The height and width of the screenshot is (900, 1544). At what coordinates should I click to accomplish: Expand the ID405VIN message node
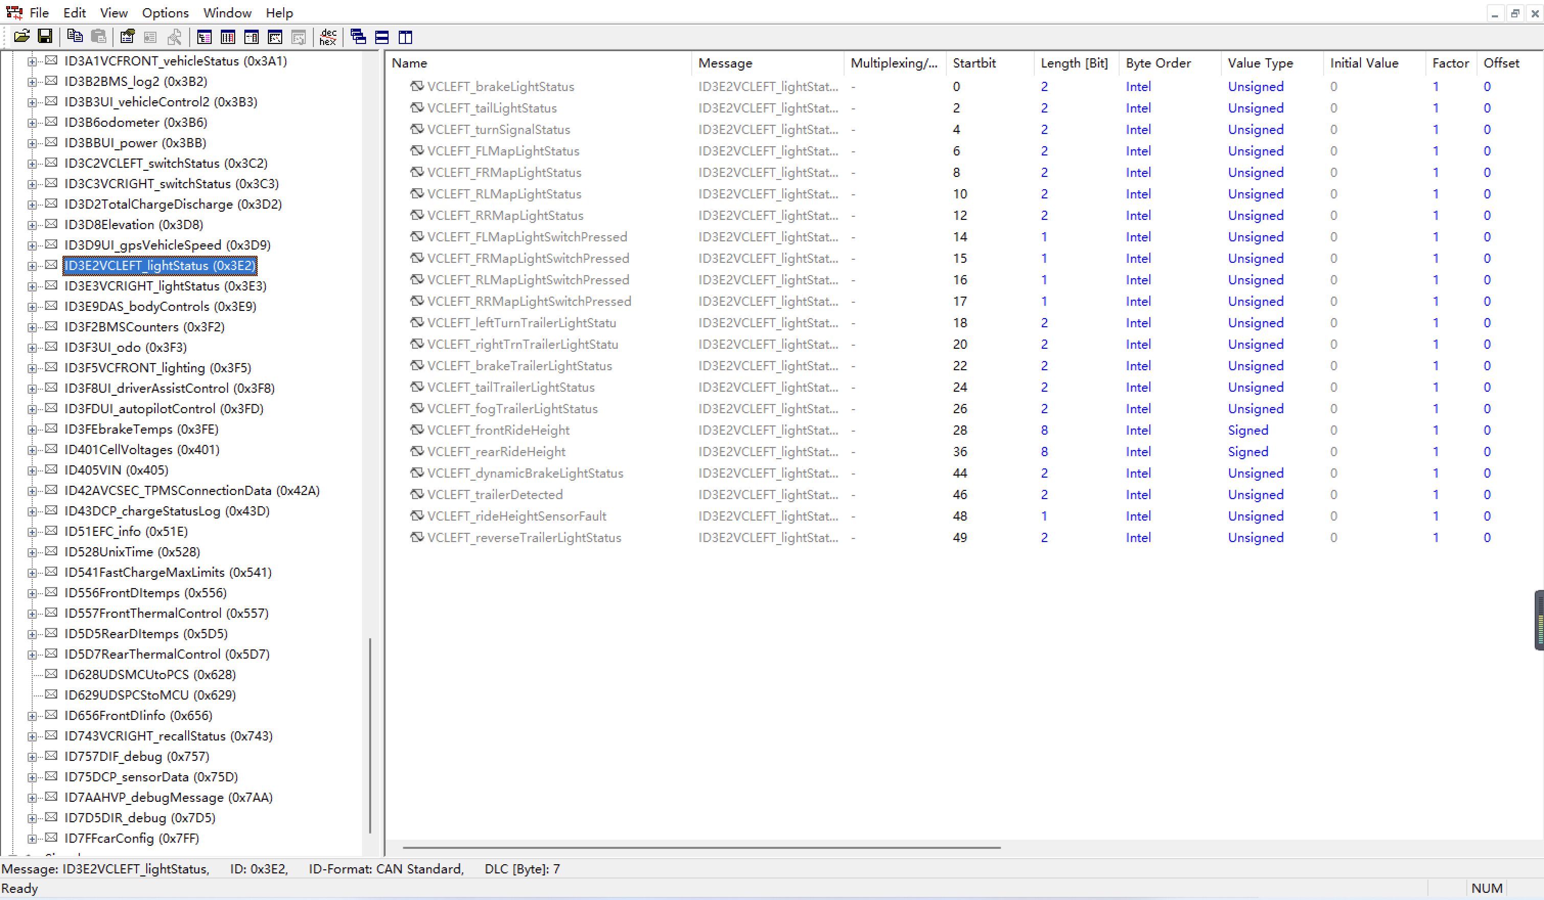click(32, 470)
